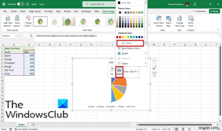Screen dimensions: 222x131
Task: Open Dashes submenu
Action: [132, 63]
